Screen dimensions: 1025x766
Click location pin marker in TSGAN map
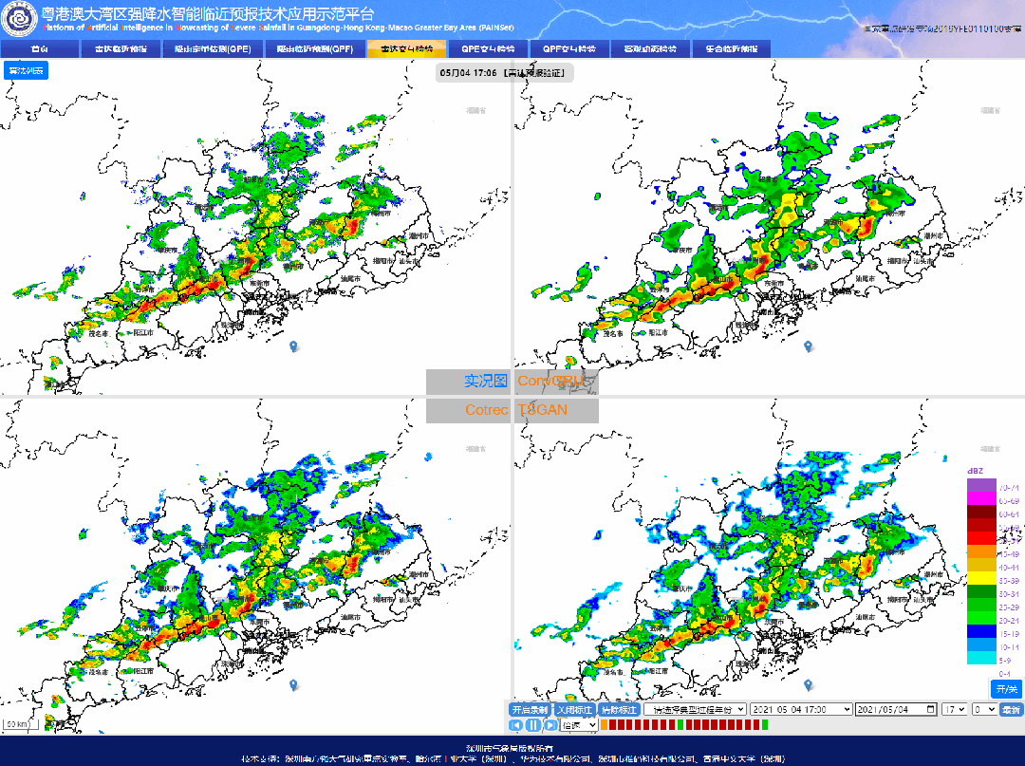(808, 685)
